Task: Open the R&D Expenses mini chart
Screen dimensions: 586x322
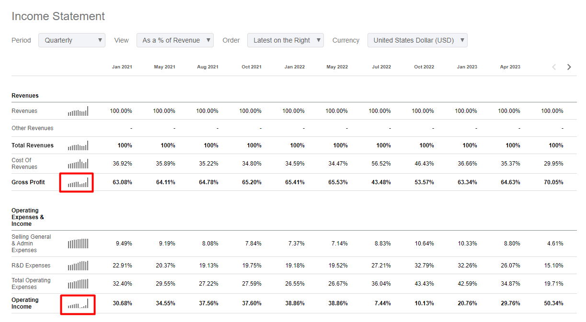Action: click(x=78, y=266)
